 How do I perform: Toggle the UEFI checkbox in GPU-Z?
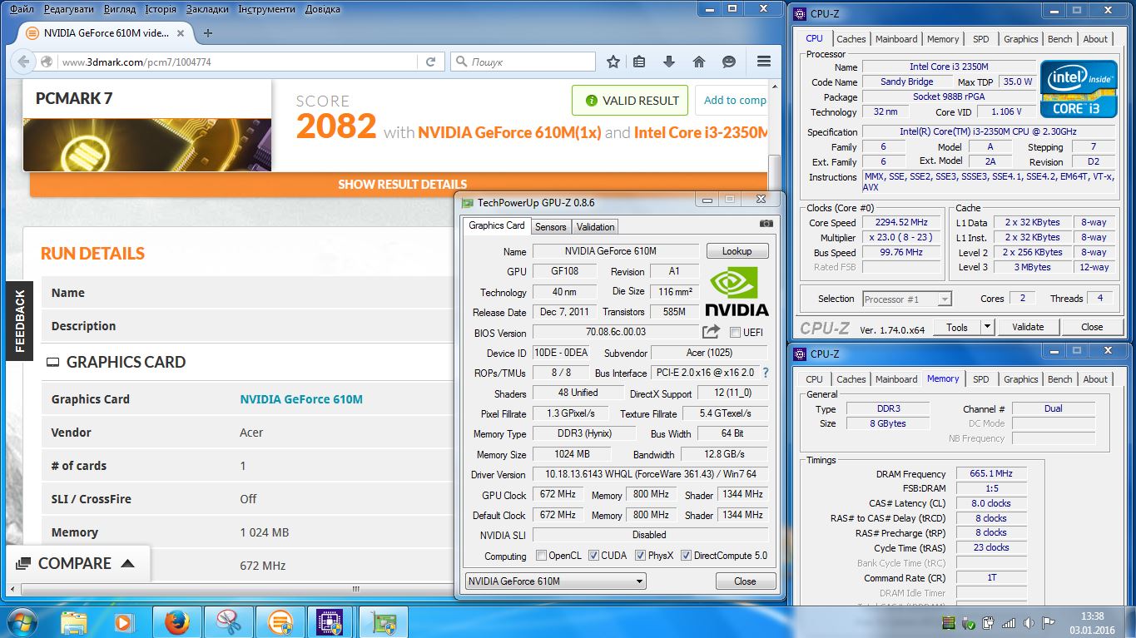pos(735,332)
